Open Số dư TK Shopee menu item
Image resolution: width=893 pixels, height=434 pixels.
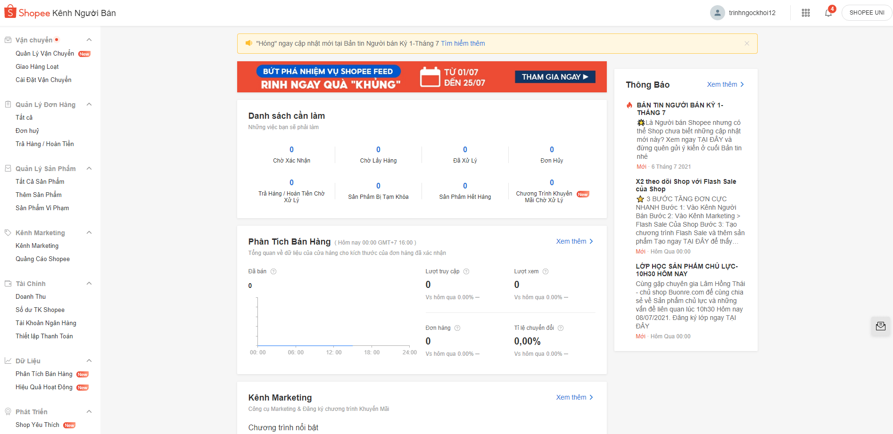40,310
